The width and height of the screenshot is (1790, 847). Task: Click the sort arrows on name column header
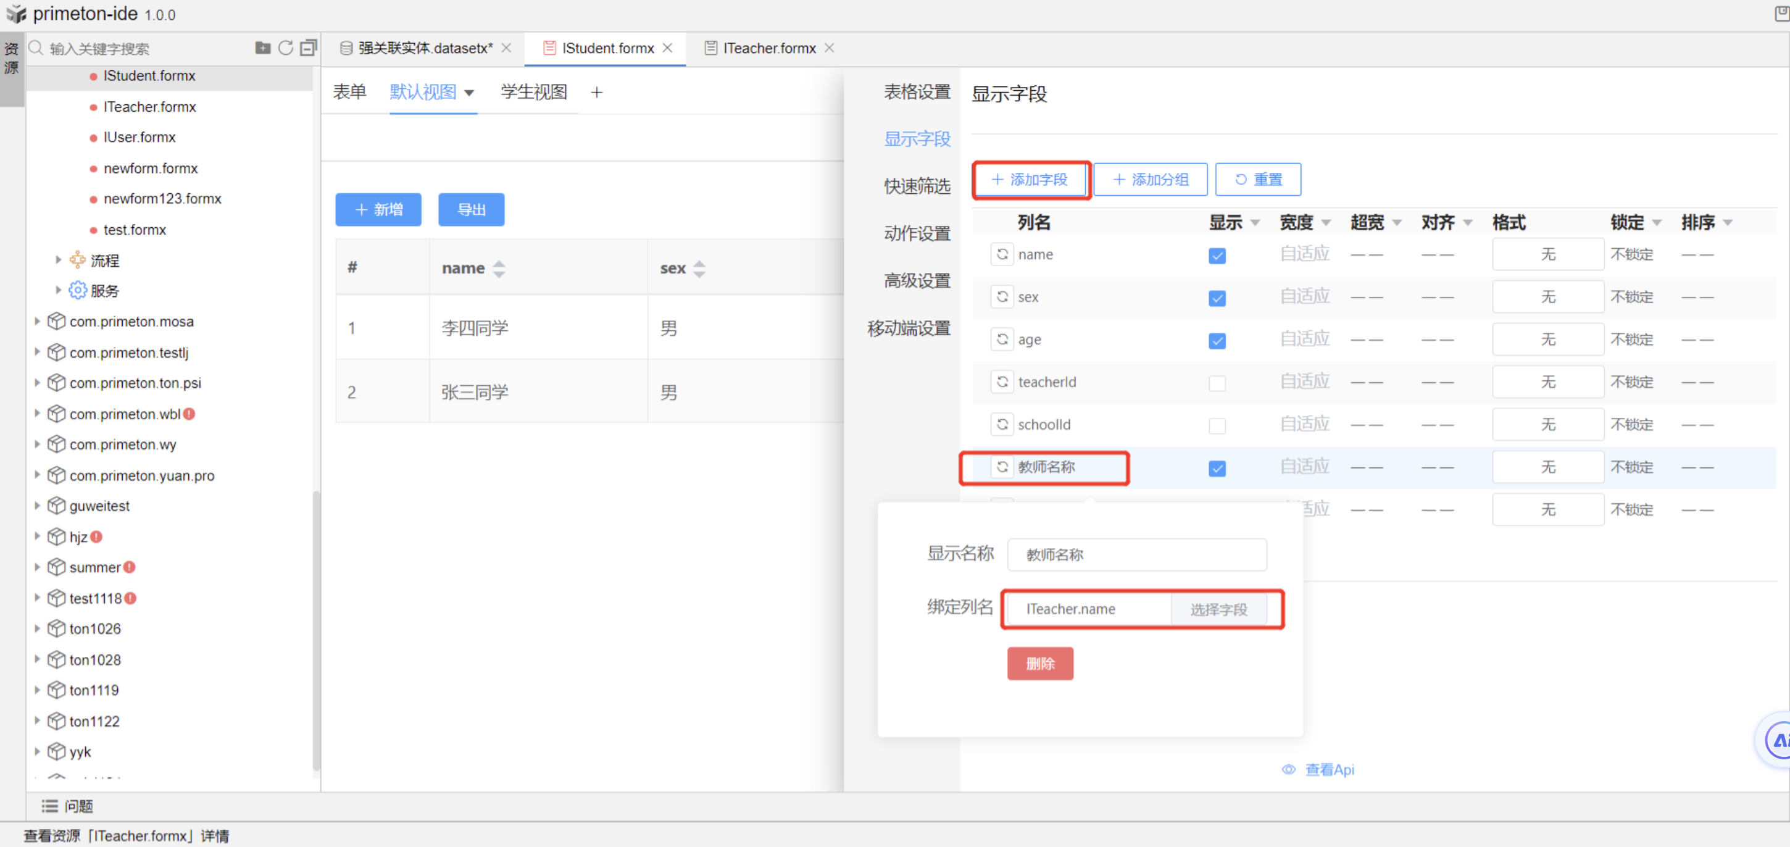click(499, 268)
